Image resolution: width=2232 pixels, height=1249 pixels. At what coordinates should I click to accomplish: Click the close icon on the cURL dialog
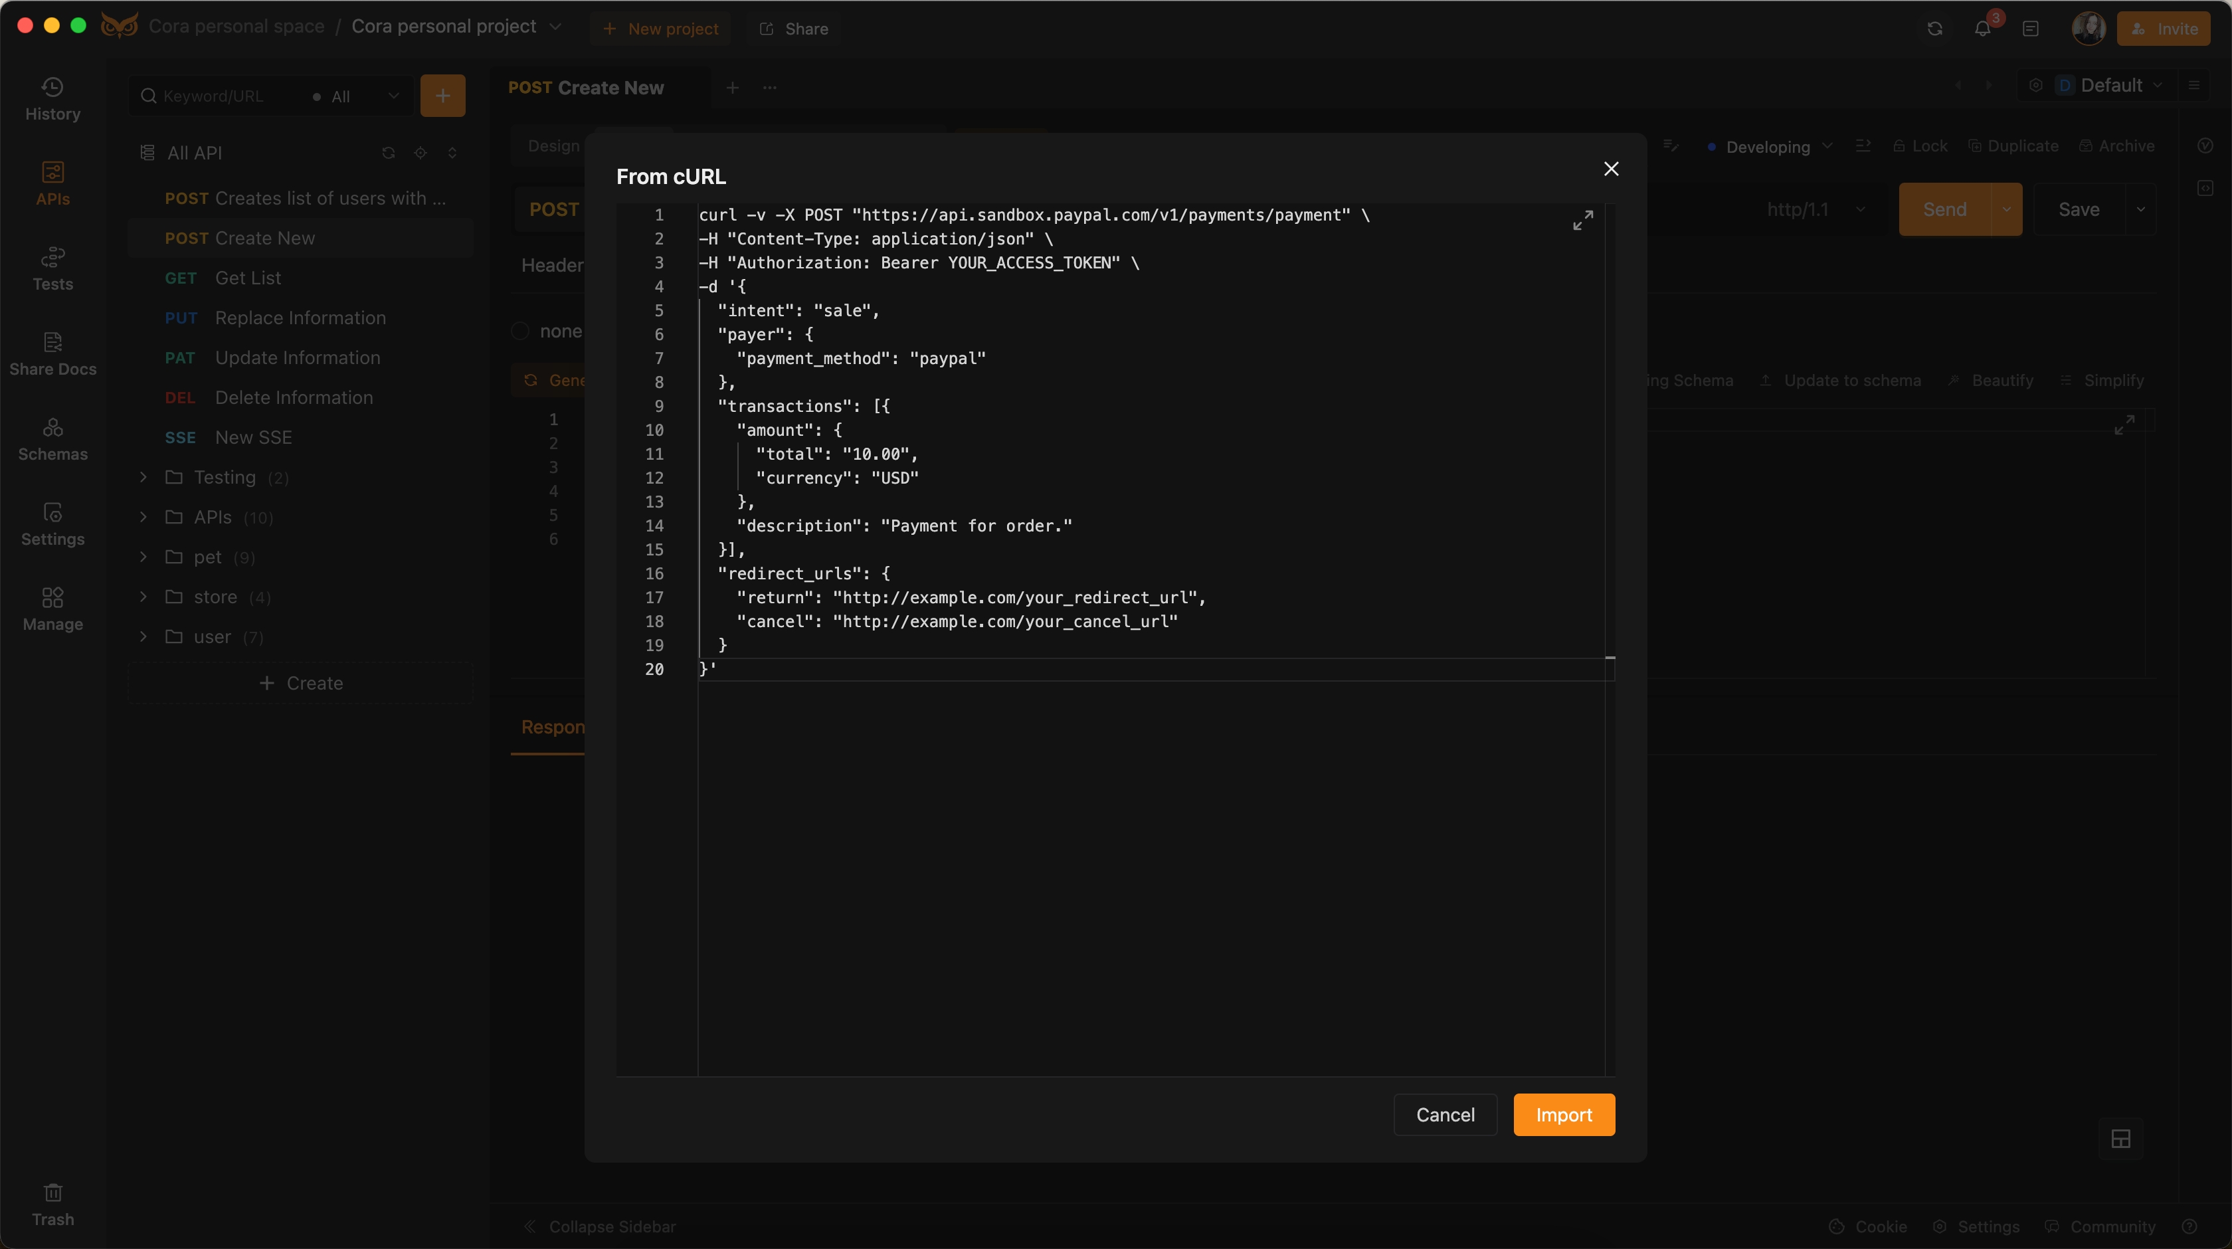1610,169
